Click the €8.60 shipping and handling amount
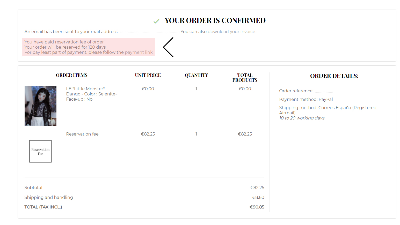The width and height of the screenshot is (400, 225). click(258, 197)
